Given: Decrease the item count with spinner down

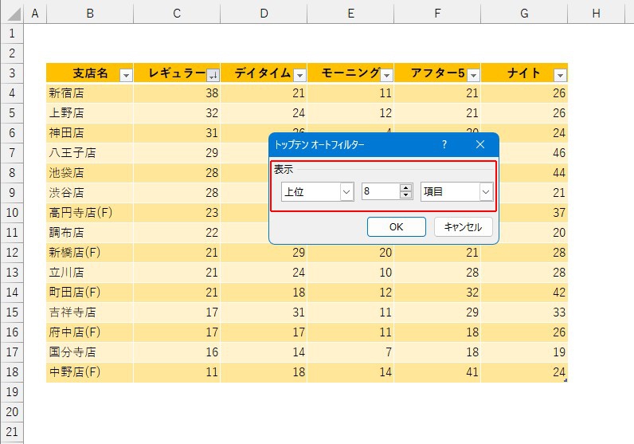Looking at the screenshot, I should (x=405, y=196).
